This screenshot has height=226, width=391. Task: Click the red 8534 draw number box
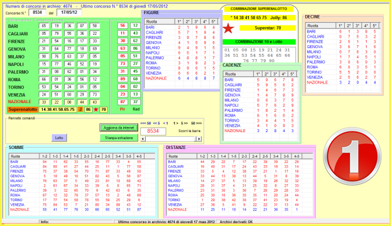point(153,131)
